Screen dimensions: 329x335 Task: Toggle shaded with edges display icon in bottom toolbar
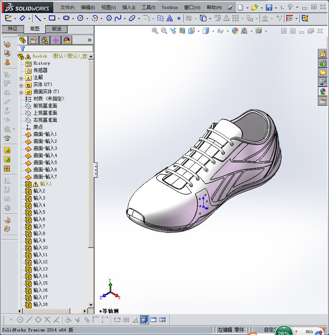pos(144,320)
